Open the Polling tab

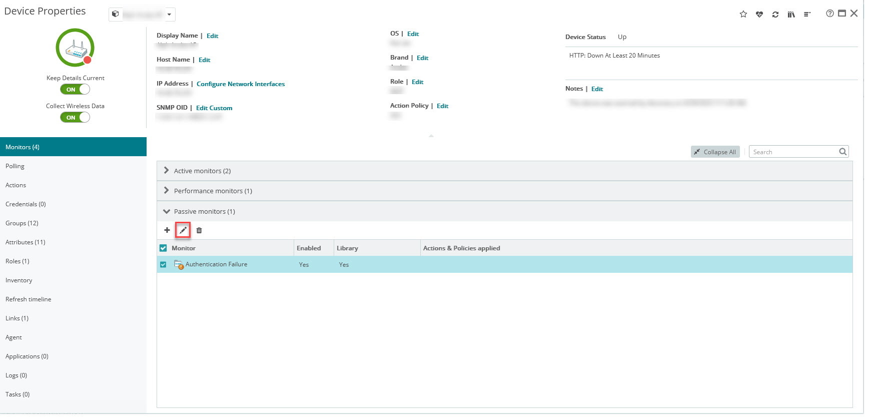point(73,166)
